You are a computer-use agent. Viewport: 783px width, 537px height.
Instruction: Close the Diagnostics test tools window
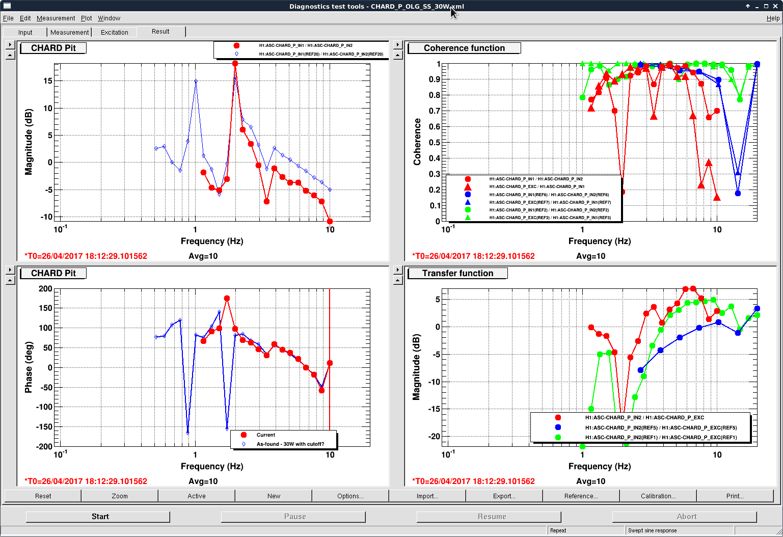(775, 6)
